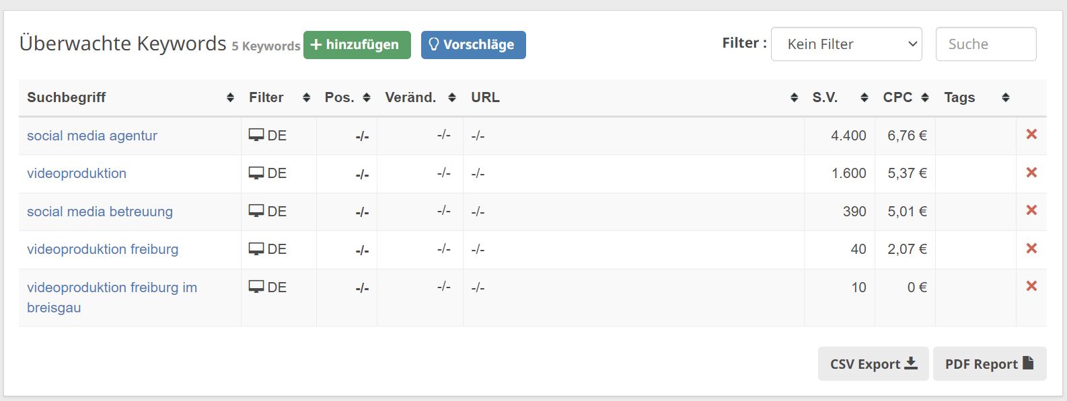Sort by Tags column sort arrows
The image size is (1067, 401).
click(x=1006, y=98)
